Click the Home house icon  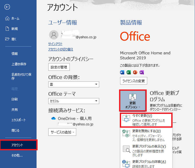[7, 18]
